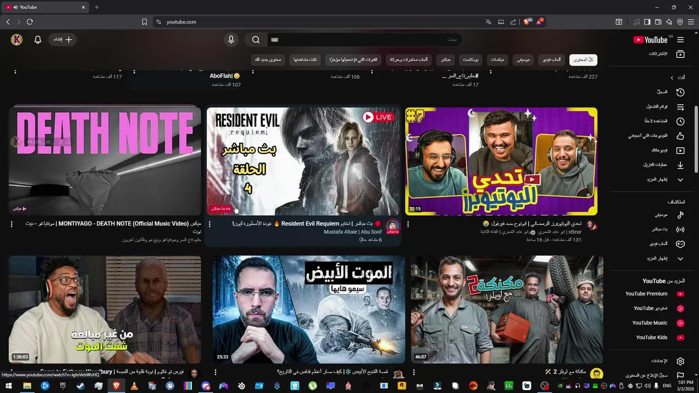Select 'Mixes' (ميكسات) filter chip
Viewport: 699px width, 393px height.
tap(496, 59)
